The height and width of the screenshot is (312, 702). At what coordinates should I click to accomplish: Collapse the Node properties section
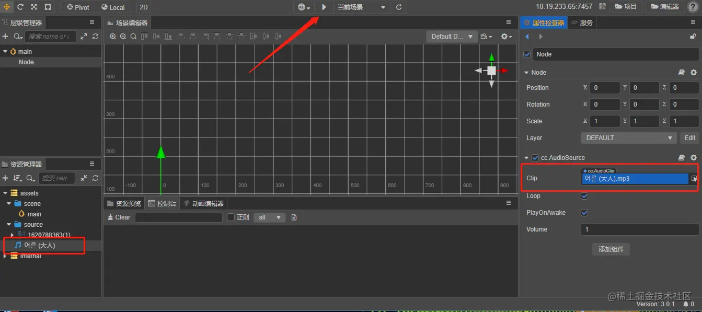[x=526, y=73]
